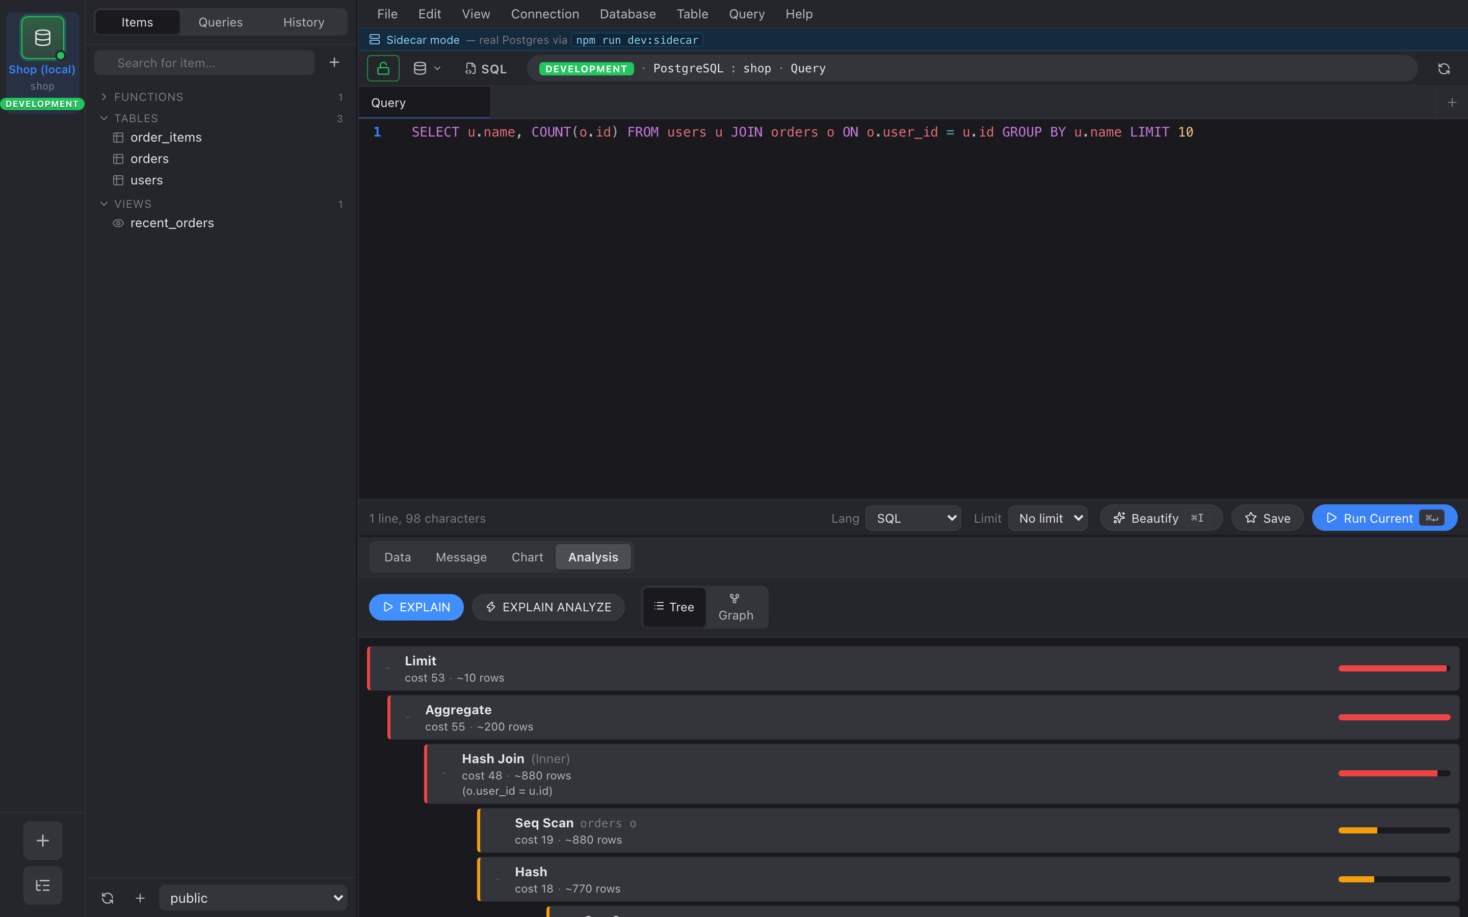Open the File menu

point(387,14)
